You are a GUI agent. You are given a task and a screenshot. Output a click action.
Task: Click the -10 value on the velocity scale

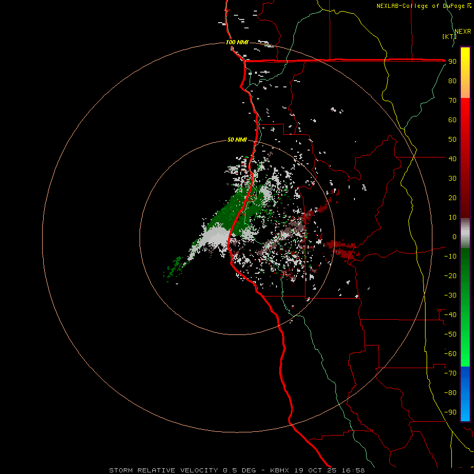click(x=450, y=256)
